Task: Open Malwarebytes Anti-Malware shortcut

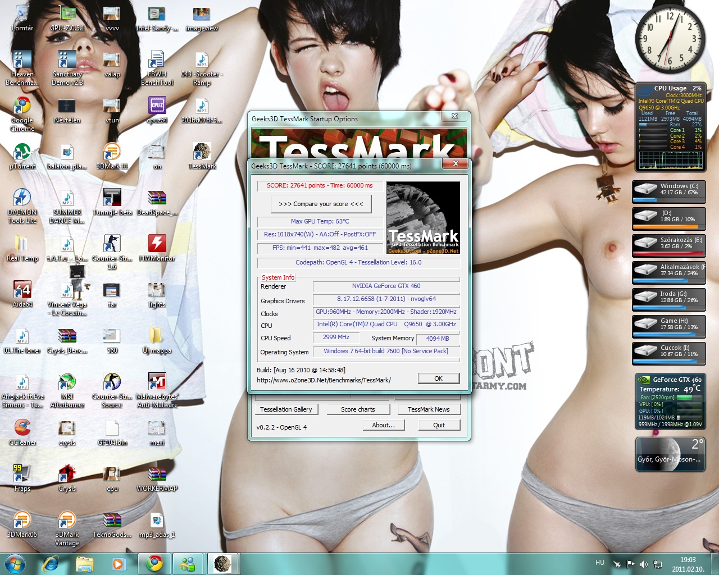Action: click(157, 390)
